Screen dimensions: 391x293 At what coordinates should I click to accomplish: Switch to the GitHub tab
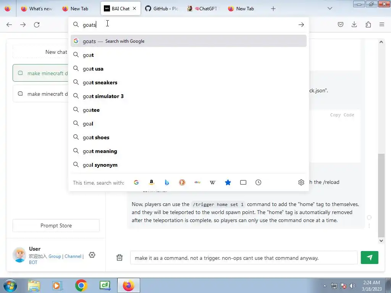162,8
